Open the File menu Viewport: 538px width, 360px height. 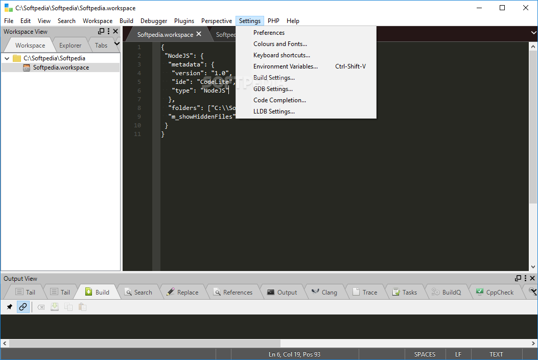(9, 21)
